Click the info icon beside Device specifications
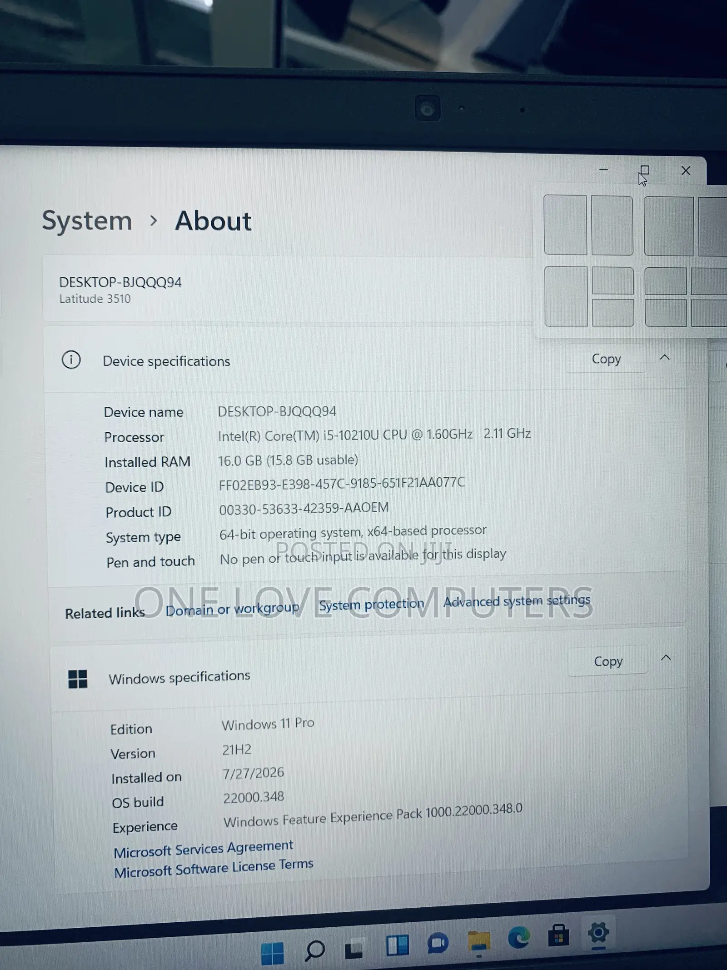The image size is (727, 970). click(x=71, y=360)
